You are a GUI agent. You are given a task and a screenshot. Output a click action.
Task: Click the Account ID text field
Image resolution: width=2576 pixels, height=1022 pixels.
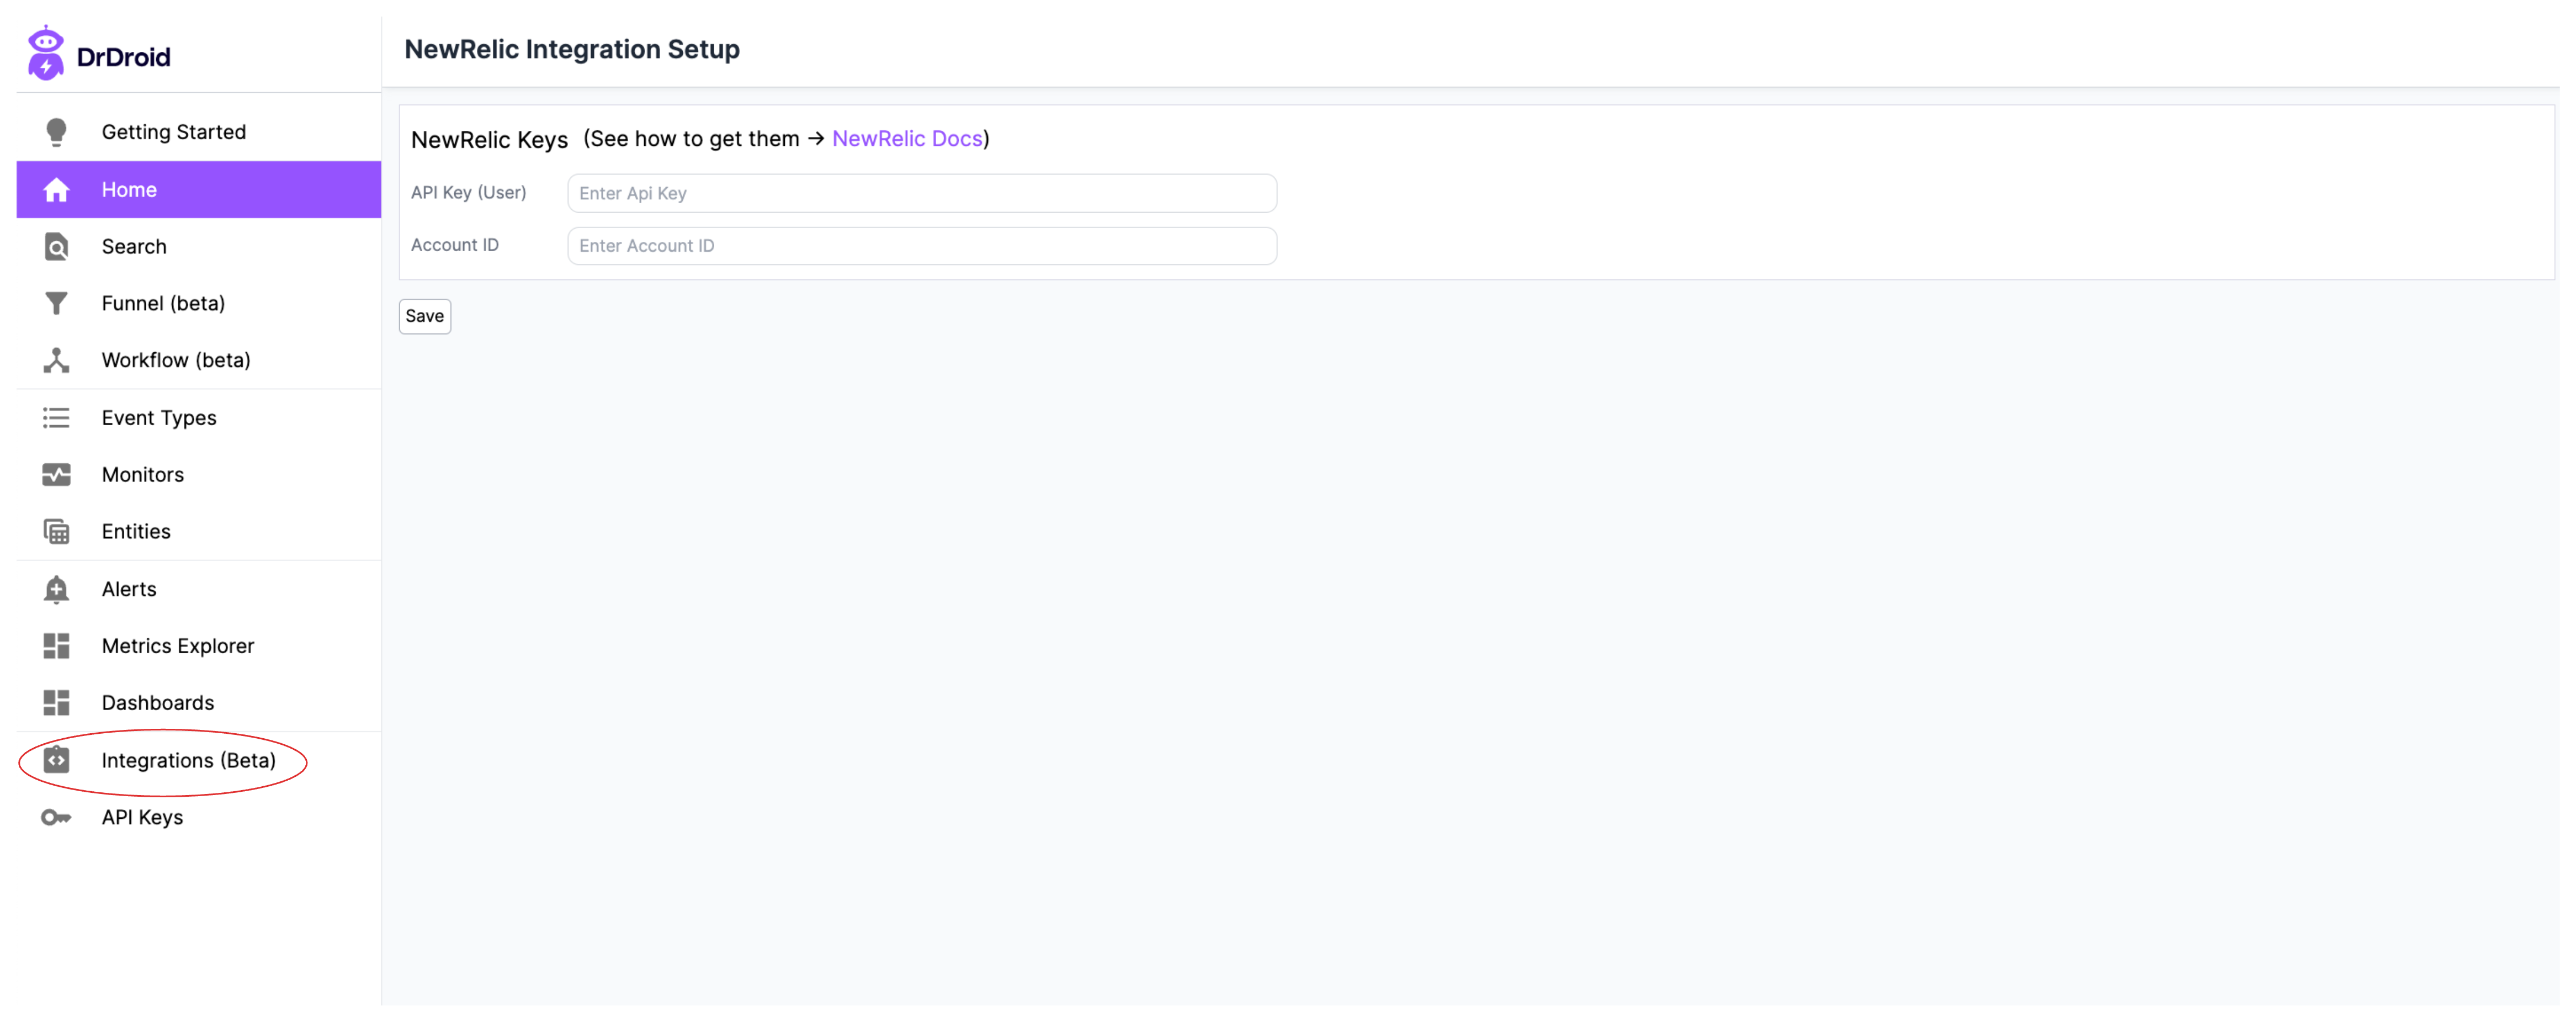[x=921, y=246]
